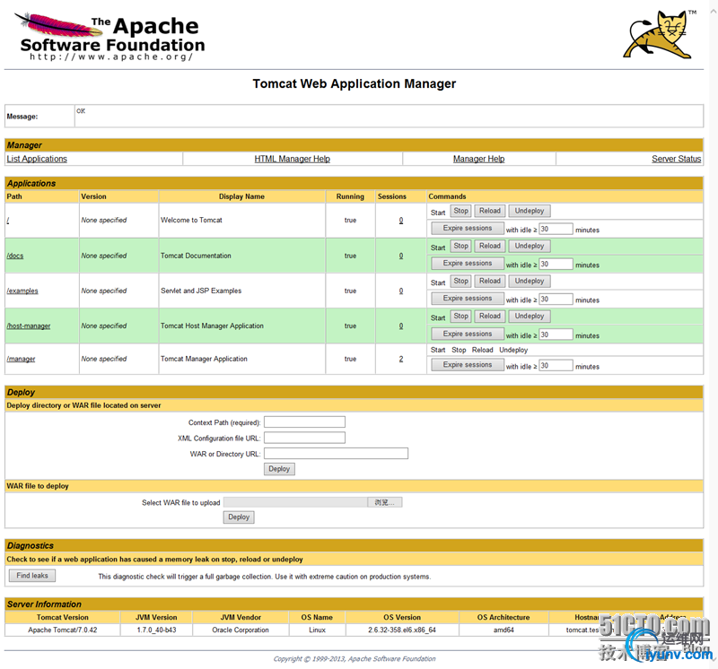Image resolution: width=718 pixels, height=669 pixels.
Task: Expire sessions for /host-manager
Action: point(468,334)
